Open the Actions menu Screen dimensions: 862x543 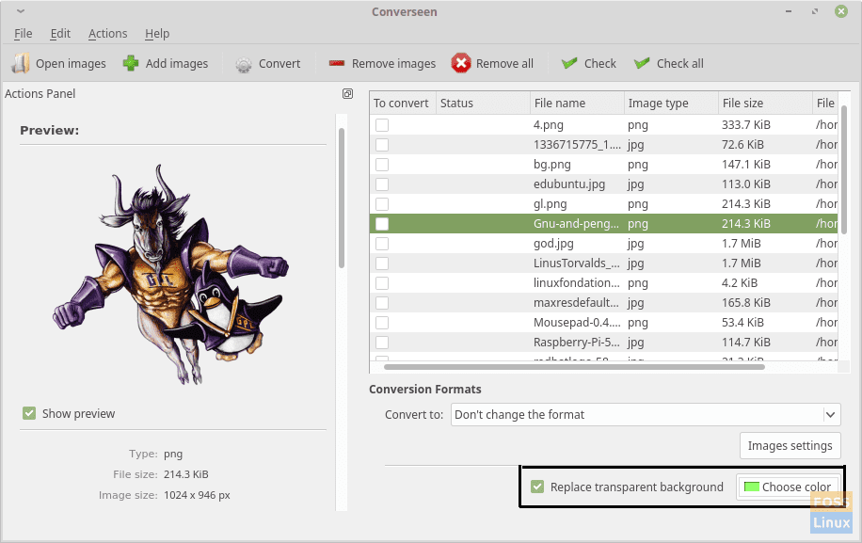107,34
